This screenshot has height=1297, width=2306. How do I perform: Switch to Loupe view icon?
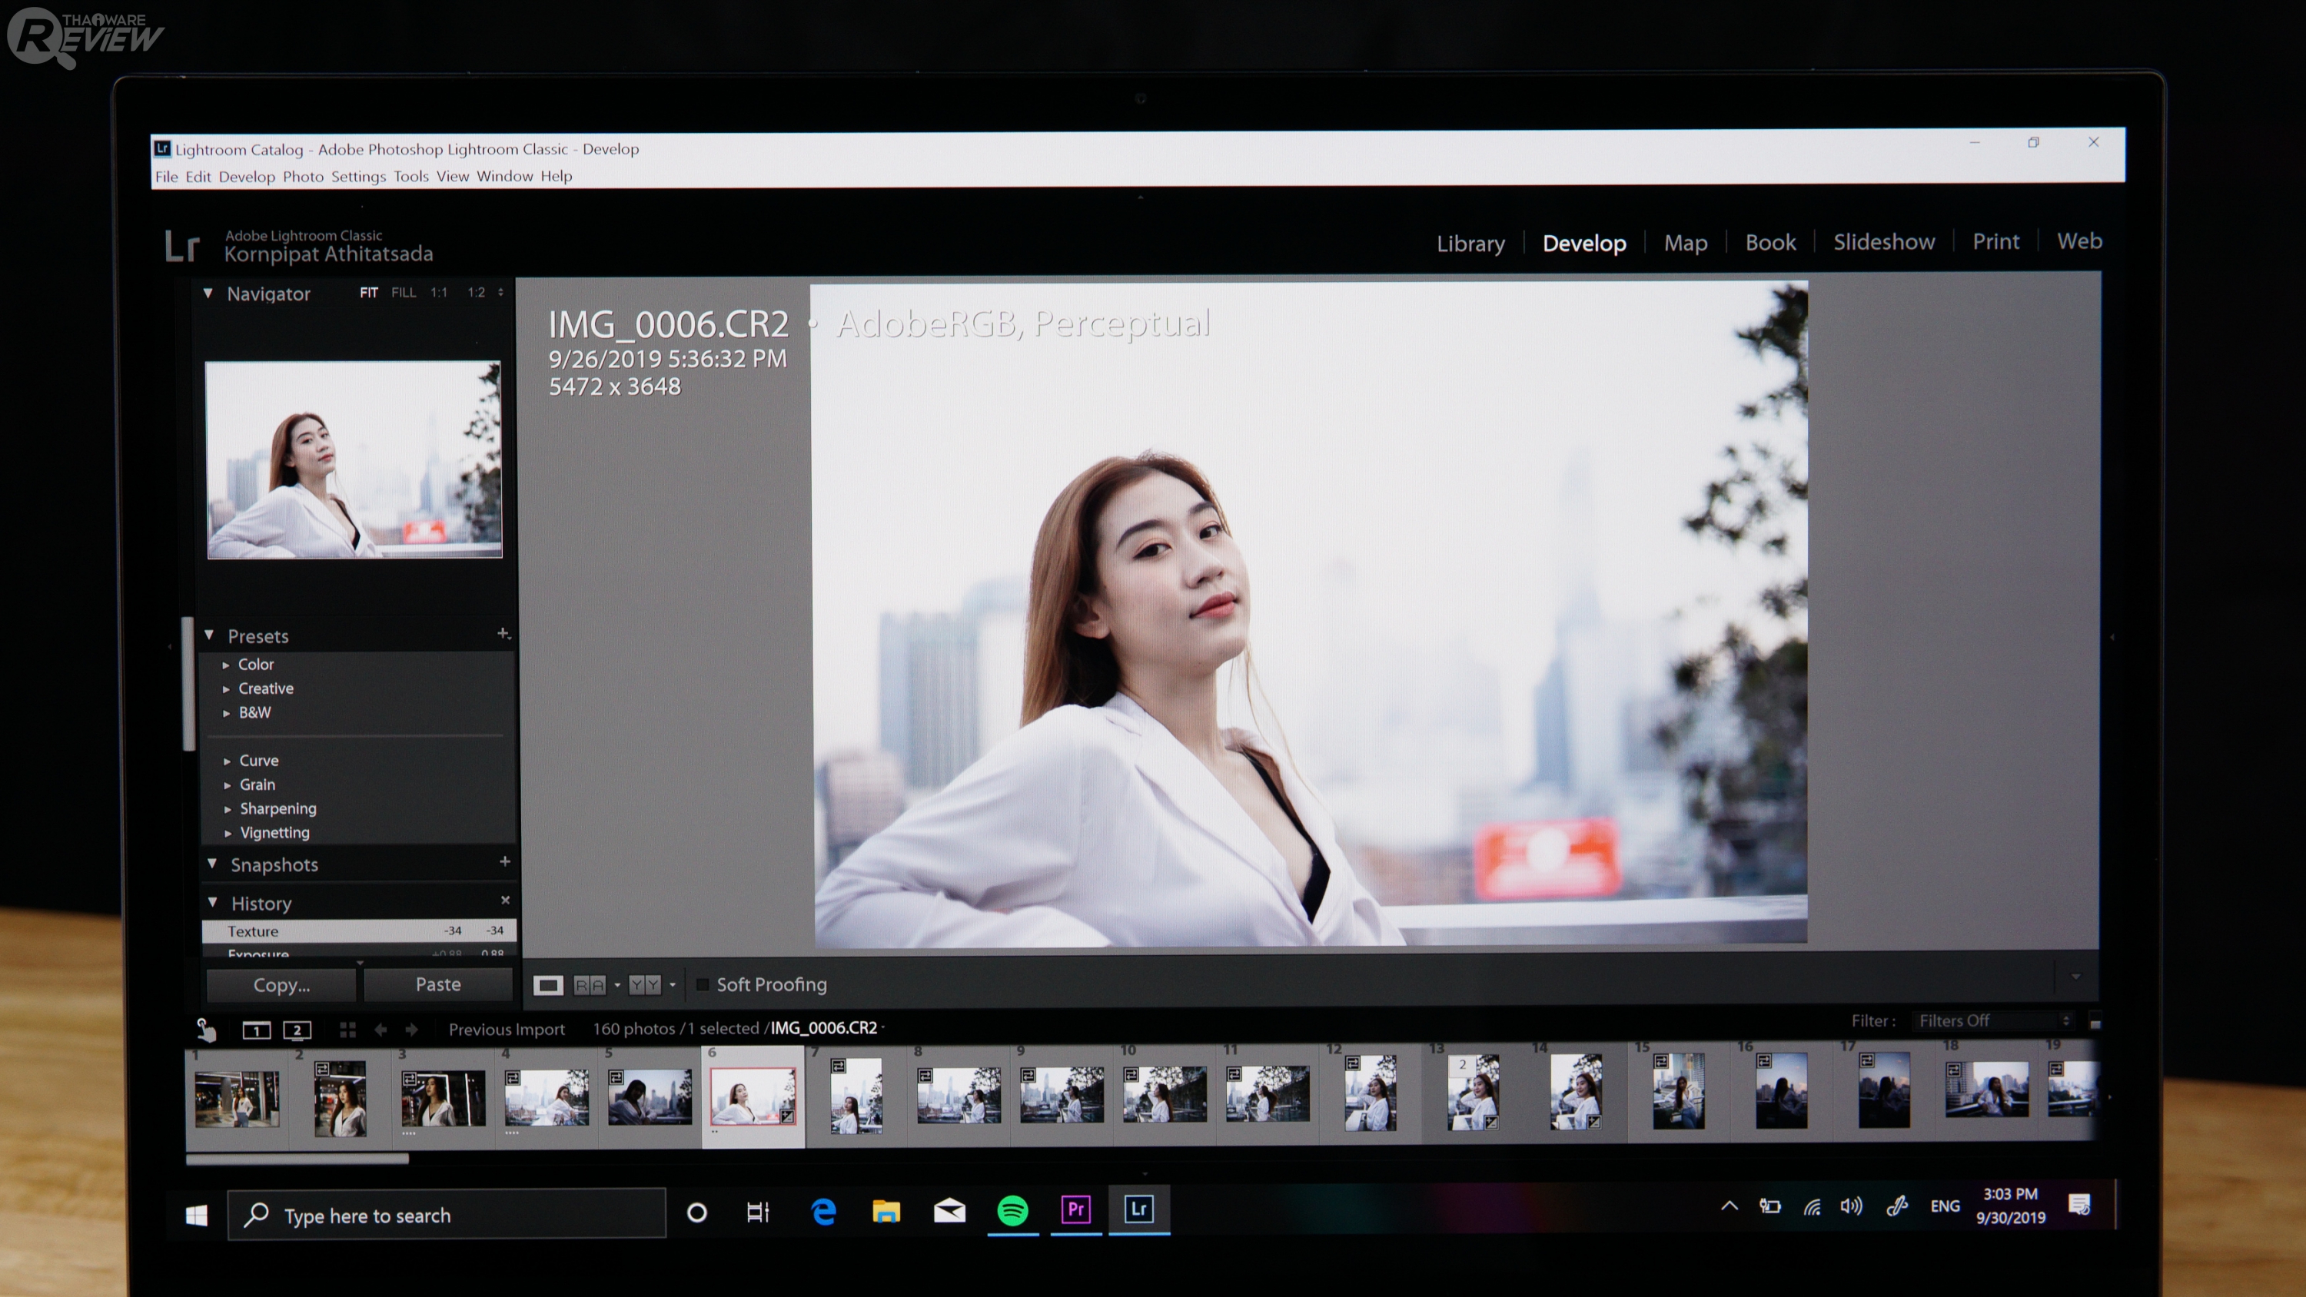tap(548, 986)
